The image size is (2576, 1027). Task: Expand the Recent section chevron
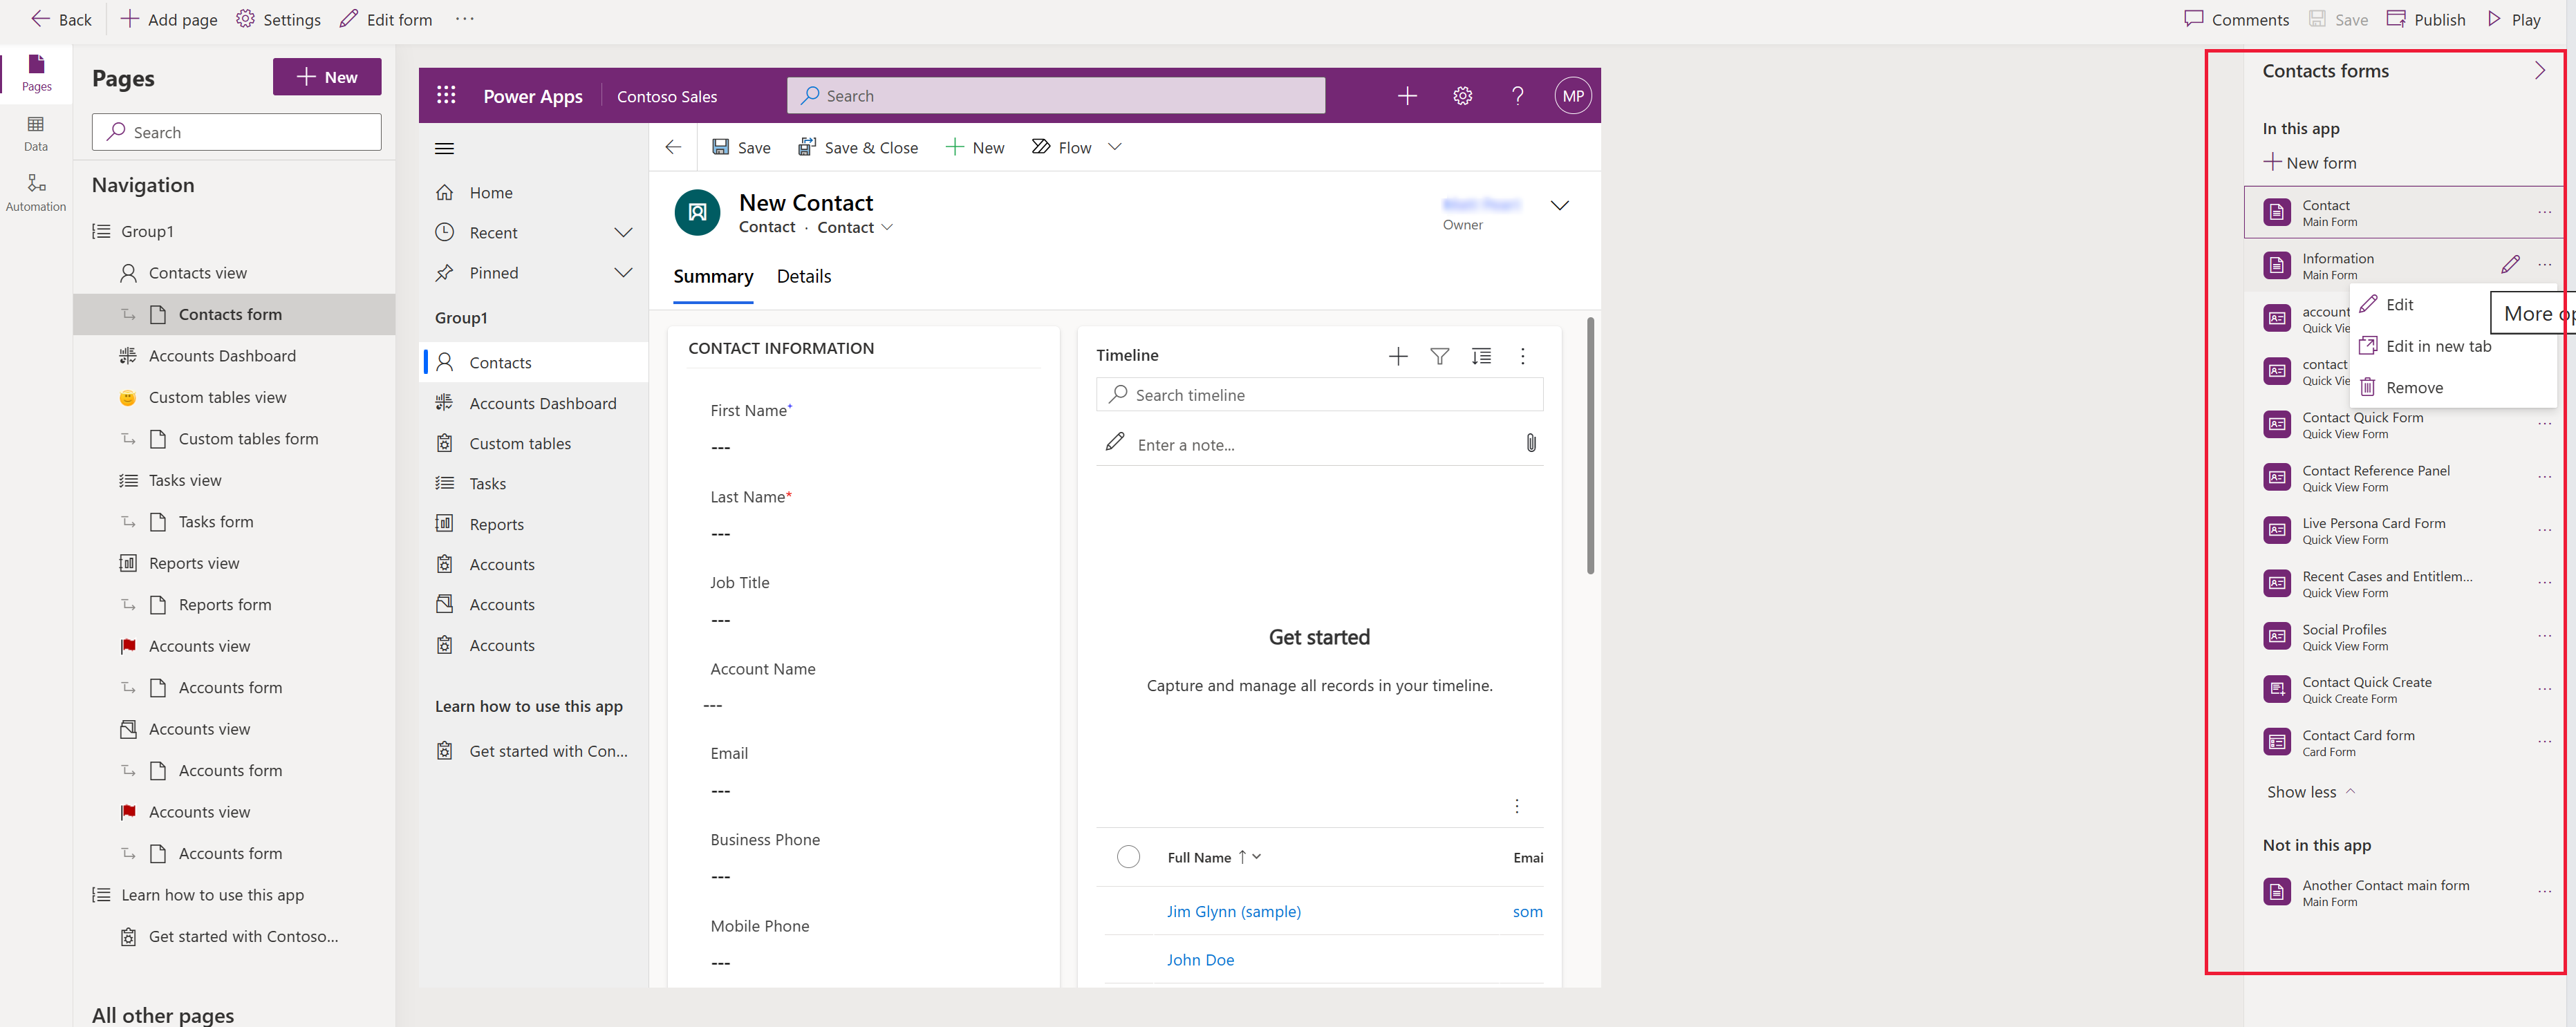tap(623, 232)
